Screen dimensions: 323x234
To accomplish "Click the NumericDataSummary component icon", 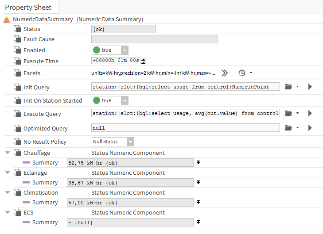I will pos(7,19).
